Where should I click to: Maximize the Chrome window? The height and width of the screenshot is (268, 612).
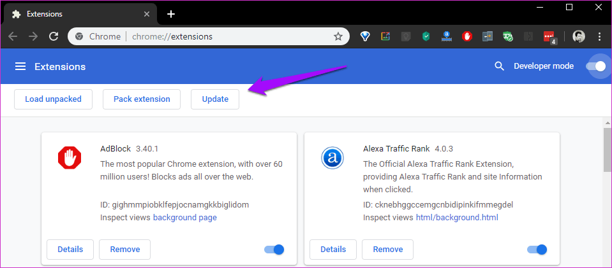569,7
